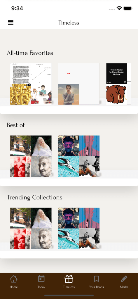
Task: Check the Wi-Fi status icon
Action: pos(119,8)
